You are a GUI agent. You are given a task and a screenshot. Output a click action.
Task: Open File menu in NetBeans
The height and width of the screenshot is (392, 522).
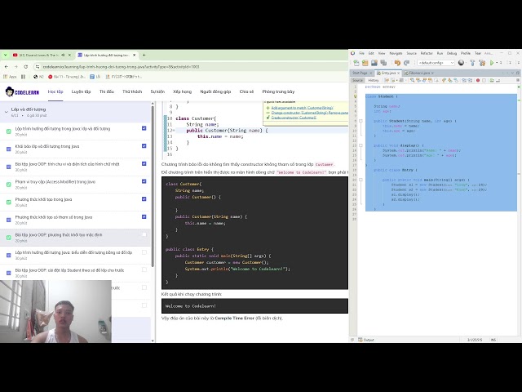(x=361, y=53)
